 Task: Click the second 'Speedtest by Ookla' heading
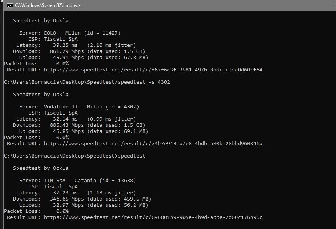pyautogui.click(x=41, y=95)
